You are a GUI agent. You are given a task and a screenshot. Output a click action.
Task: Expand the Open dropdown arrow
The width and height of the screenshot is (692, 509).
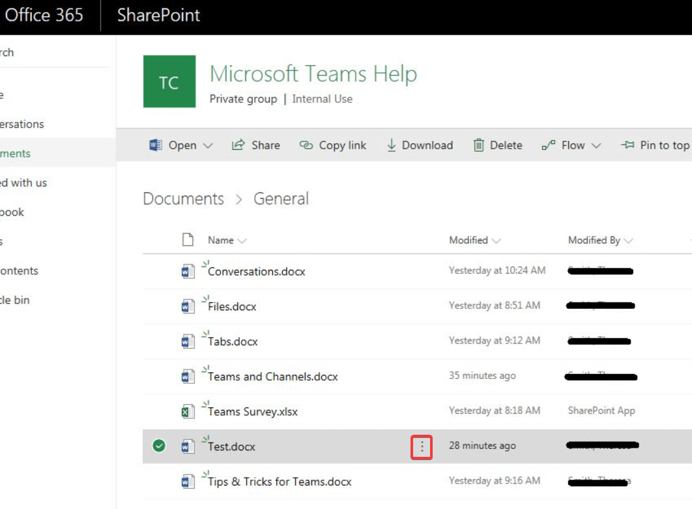click(x=208, y=146)
